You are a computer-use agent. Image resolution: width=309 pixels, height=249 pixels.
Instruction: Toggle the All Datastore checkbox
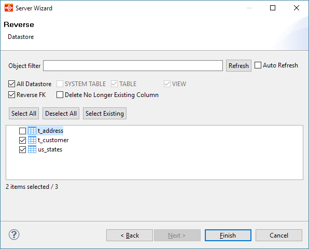[11, 84]
